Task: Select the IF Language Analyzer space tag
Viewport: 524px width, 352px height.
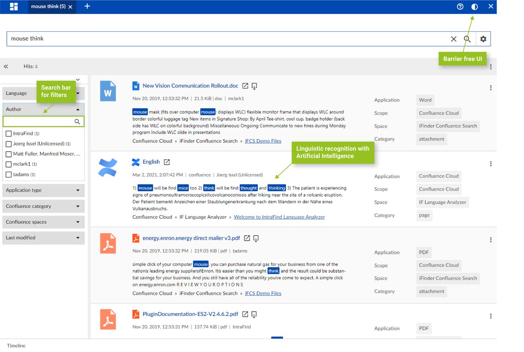Action: 442,202
